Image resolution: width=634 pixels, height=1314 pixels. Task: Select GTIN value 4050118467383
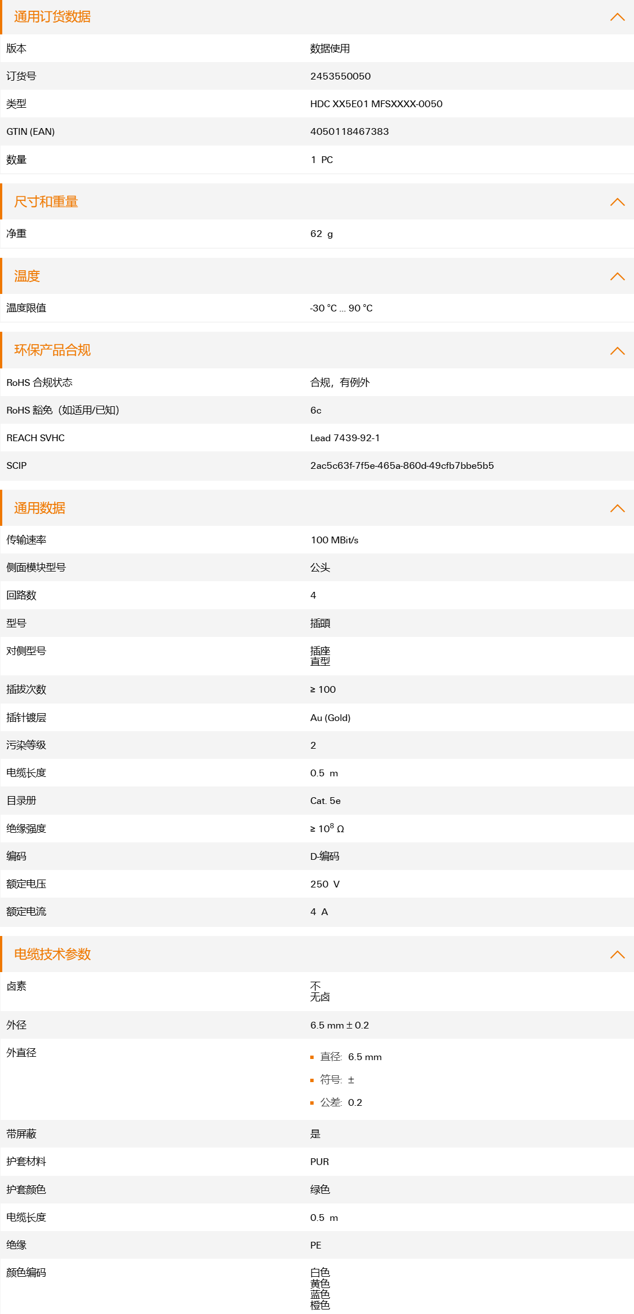pyautogui.click(x=350, y=131)
